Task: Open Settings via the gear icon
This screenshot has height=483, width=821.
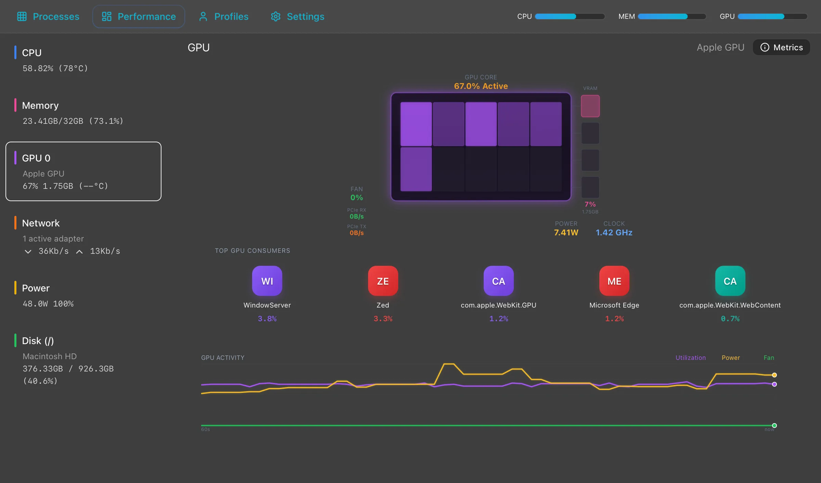Action: (275, 16)
